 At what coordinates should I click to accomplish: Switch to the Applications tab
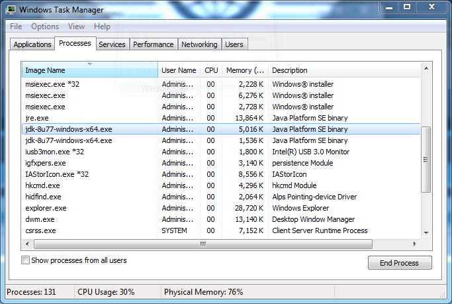pyautogui.click(x=32, y=44)
